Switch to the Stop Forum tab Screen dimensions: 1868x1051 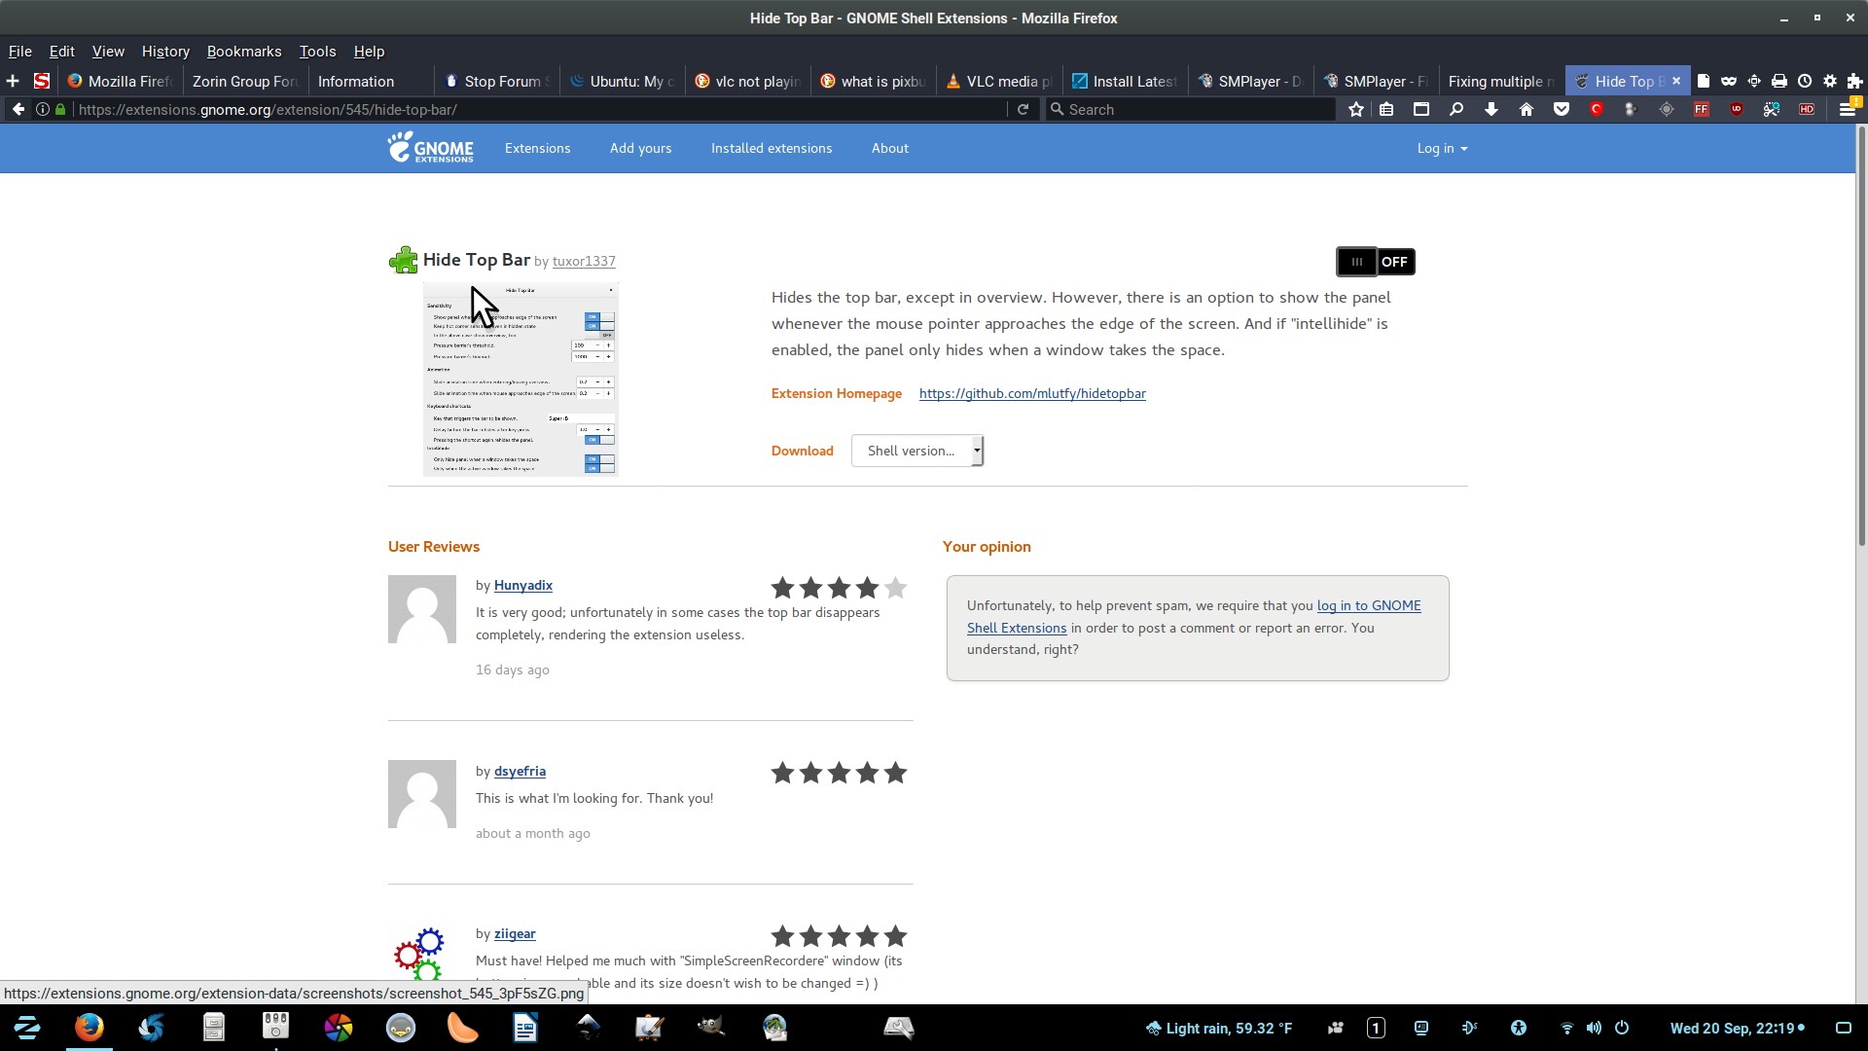tap(497, 81)
